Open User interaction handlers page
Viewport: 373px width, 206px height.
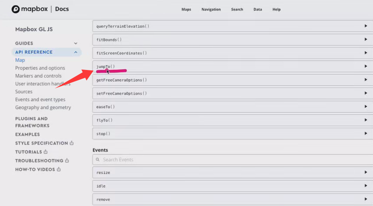(43, 84)
